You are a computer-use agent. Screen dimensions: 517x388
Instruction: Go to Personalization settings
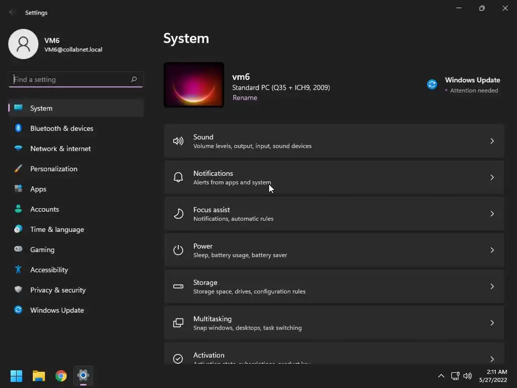(76, 169)
